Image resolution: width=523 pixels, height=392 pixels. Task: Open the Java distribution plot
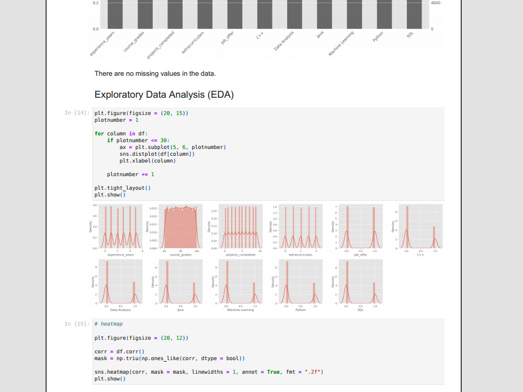coord(176,286)
